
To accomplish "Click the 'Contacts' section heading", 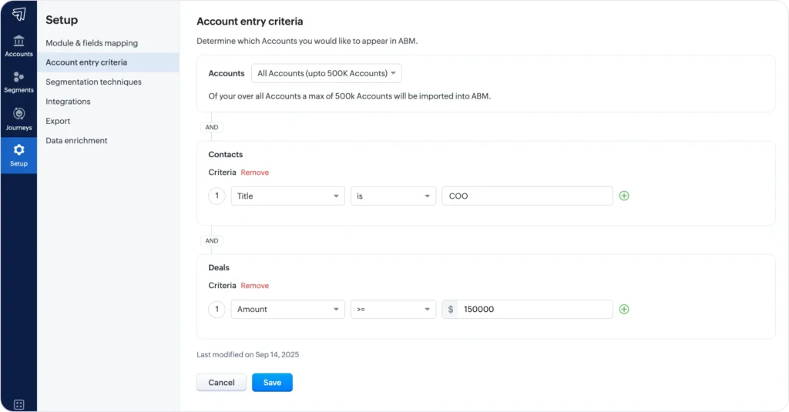I will (226, 155).
